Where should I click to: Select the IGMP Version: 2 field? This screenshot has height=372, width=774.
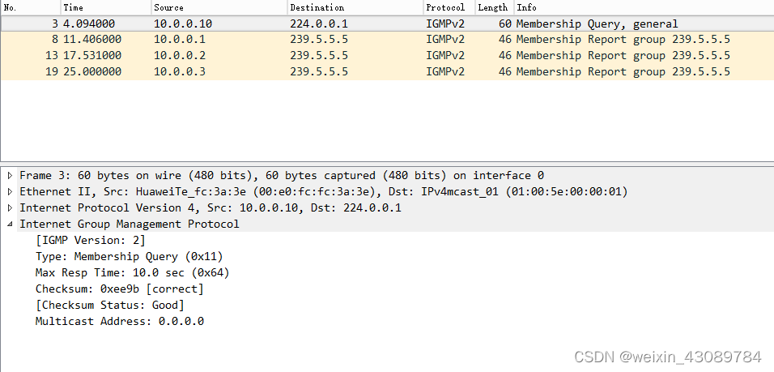(91, 241)
